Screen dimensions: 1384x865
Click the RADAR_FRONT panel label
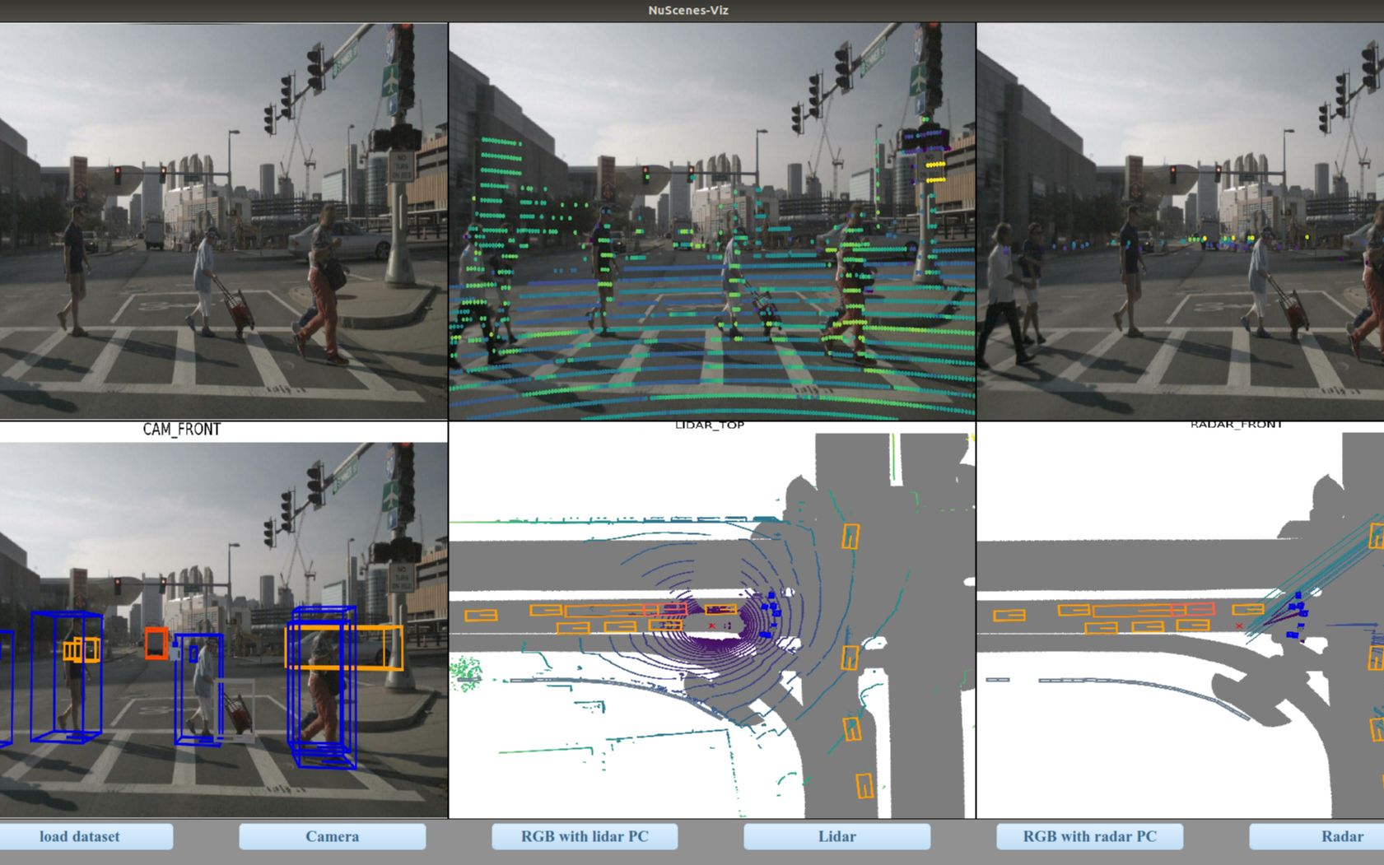click(1236, 426)
